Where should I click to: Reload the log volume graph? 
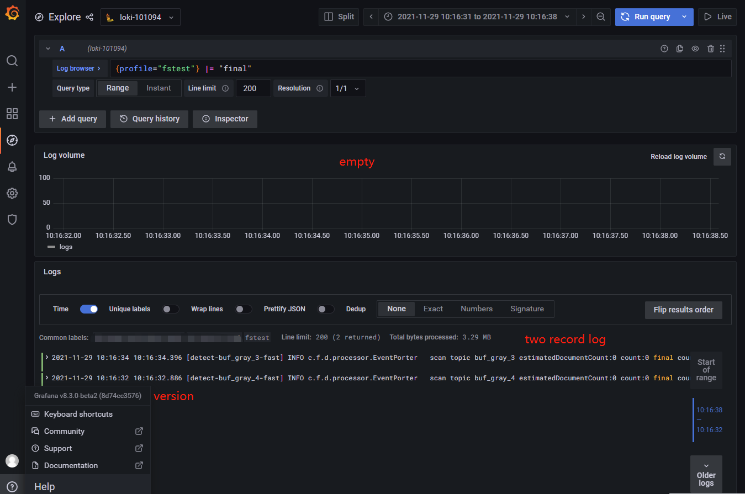click(x=722, y=157)
